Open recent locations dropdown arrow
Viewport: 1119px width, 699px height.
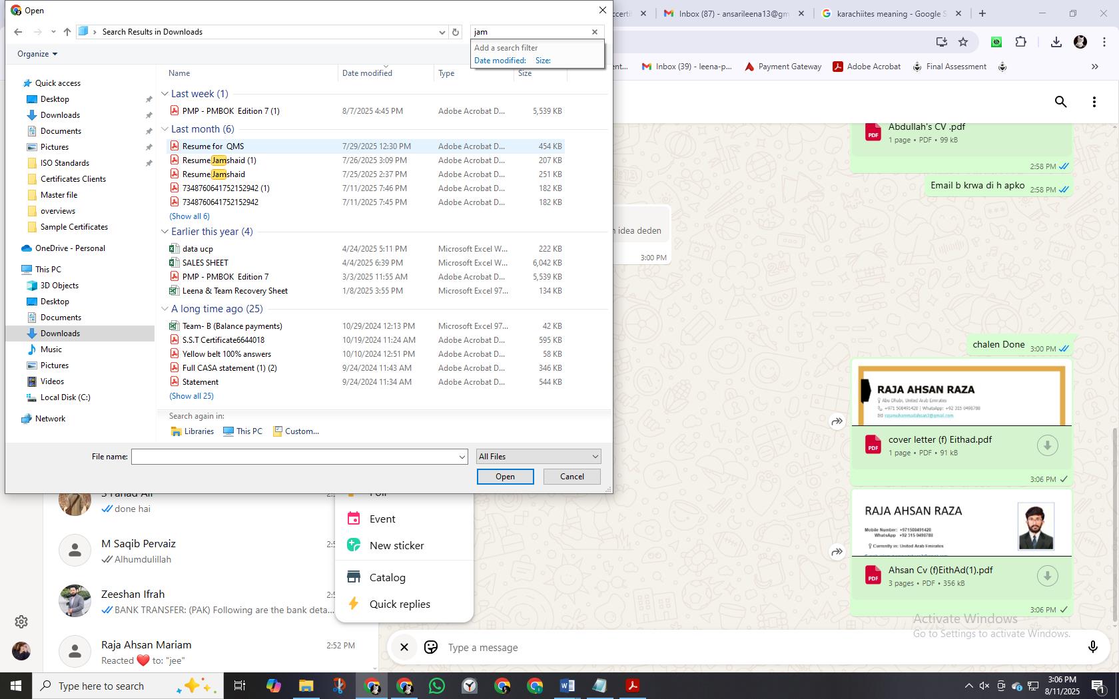coord(53,32)
